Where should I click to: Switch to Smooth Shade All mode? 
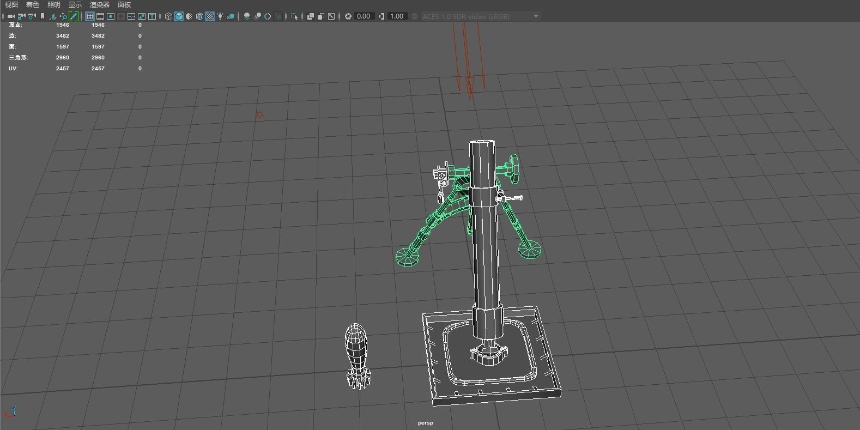pos(179,16)
